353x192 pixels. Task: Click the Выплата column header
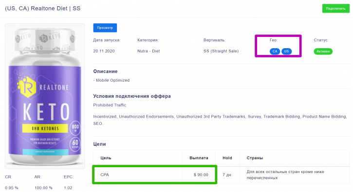199,158
